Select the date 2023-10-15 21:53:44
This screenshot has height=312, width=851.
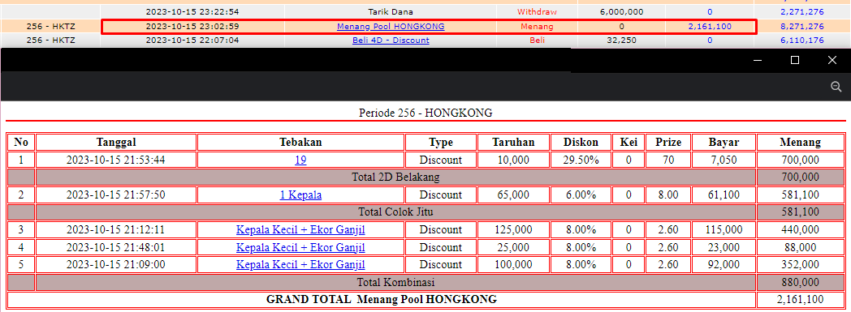coord(115,160)
